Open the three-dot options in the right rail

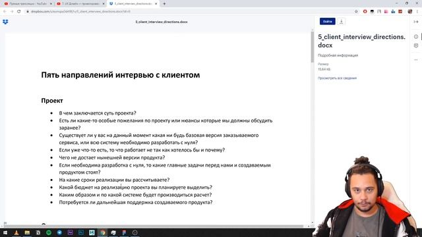pos(416,60)
